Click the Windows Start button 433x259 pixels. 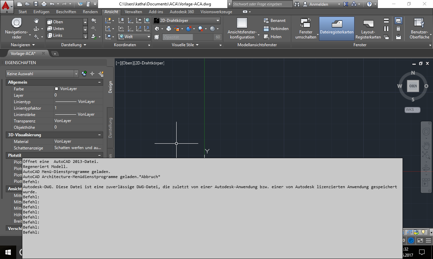point(8,252)
